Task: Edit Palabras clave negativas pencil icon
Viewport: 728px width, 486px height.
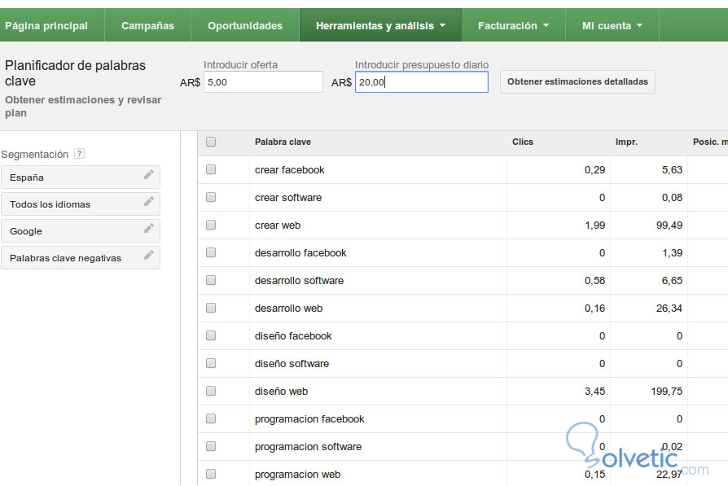Action: [148, 256]
